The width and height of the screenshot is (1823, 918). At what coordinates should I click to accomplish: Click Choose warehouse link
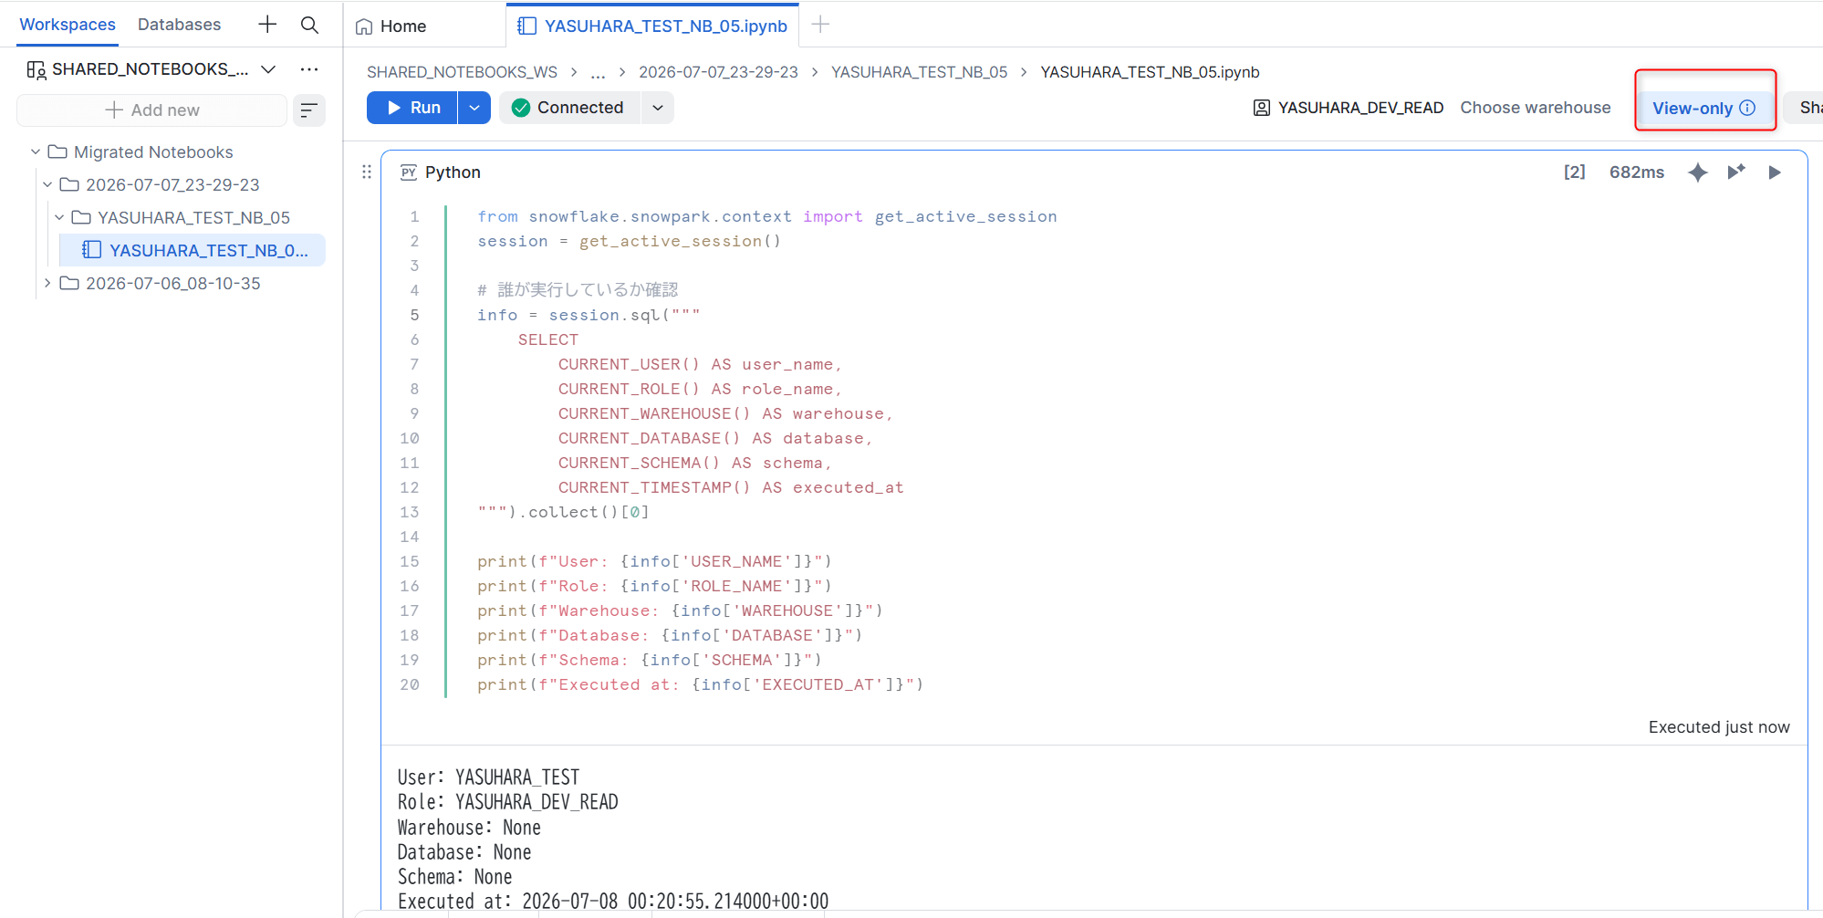[1536, 108]
